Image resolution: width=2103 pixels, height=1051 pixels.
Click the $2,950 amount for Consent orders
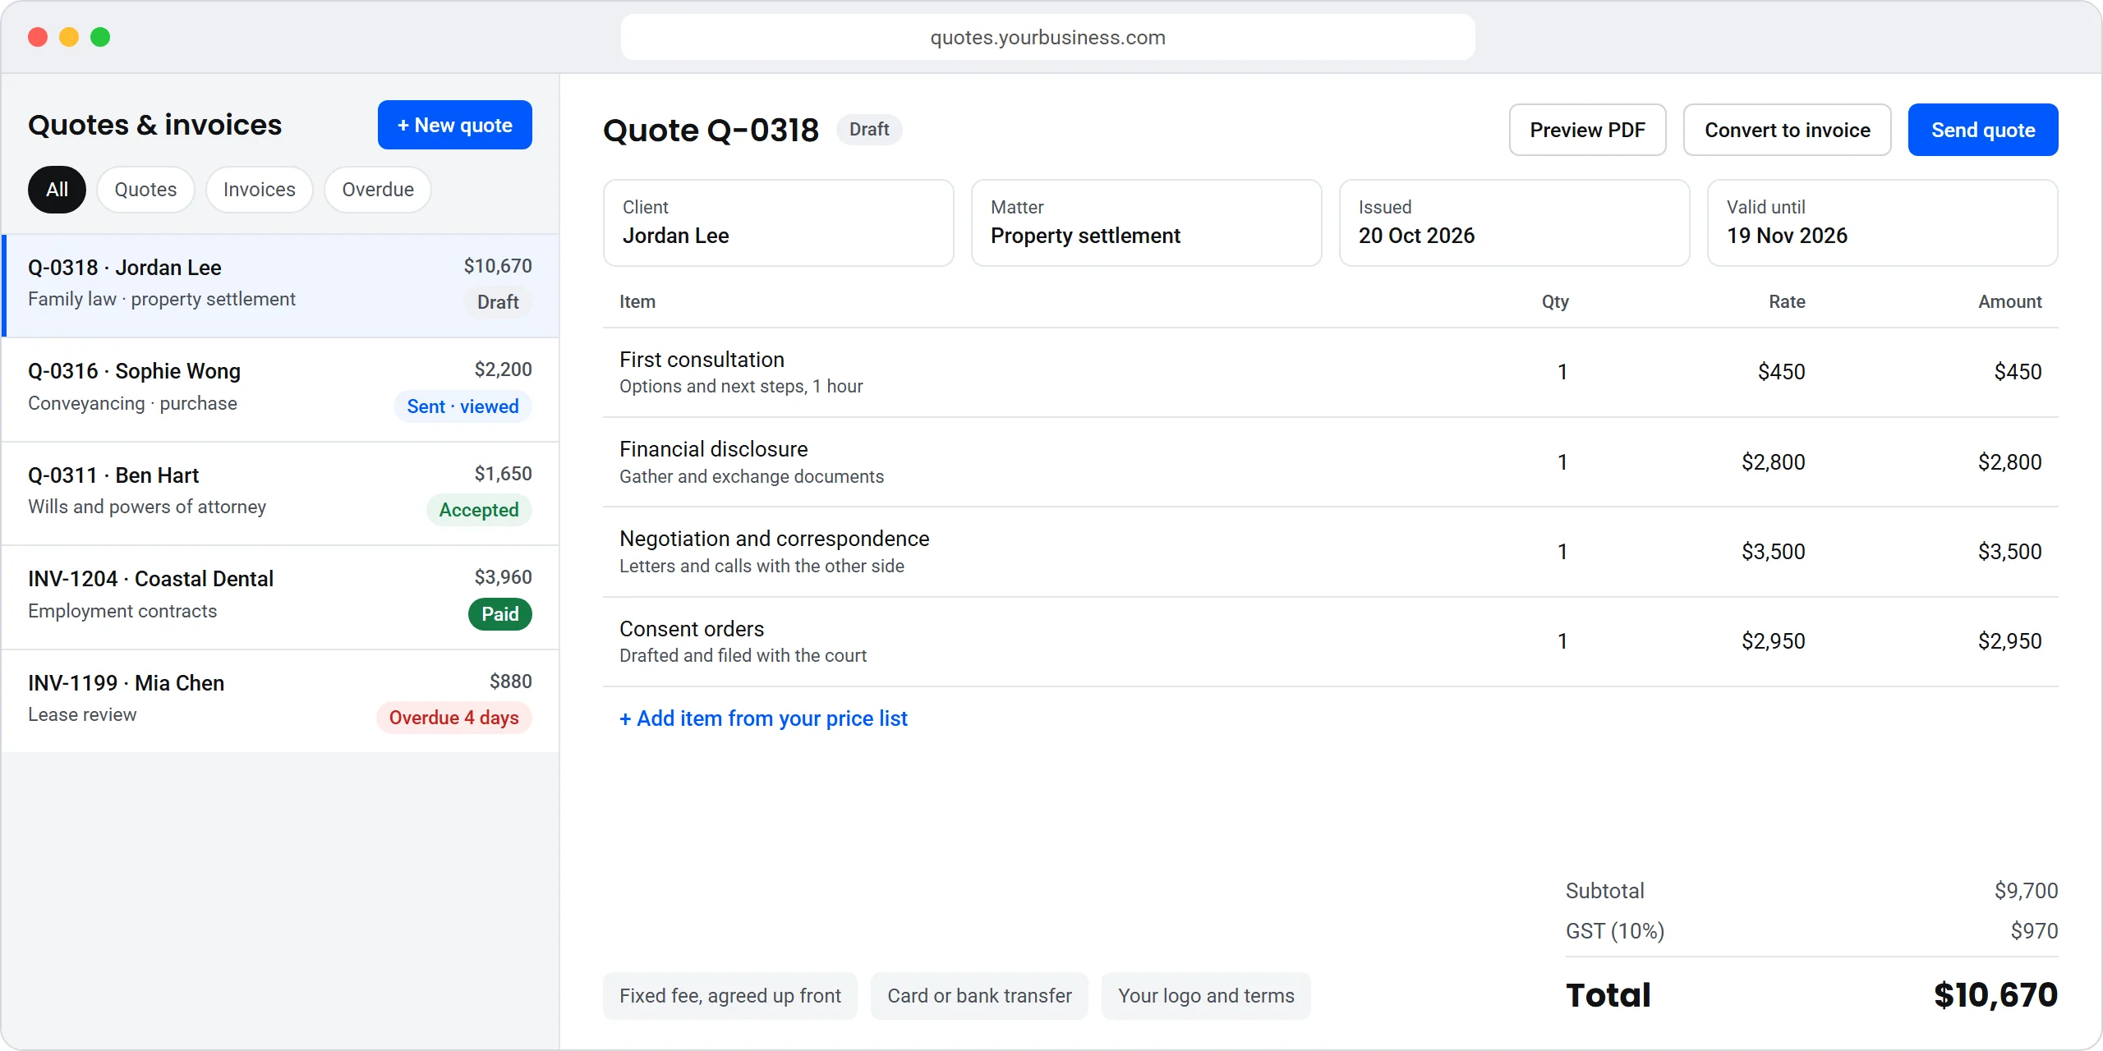click(x=2009, y=641)
